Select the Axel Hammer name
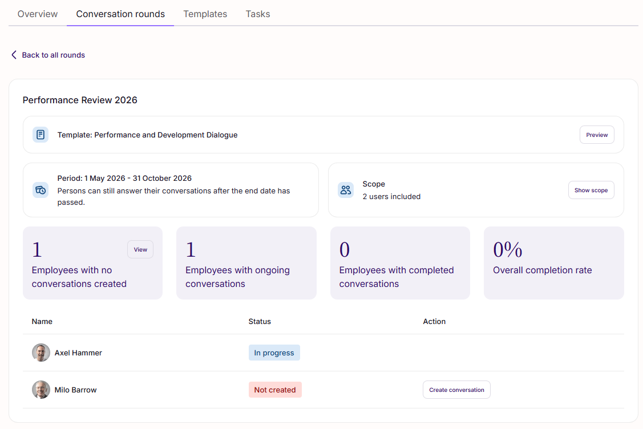Image resolution: width=643 pixels, height=429 pixels. [x=78, y=353]
